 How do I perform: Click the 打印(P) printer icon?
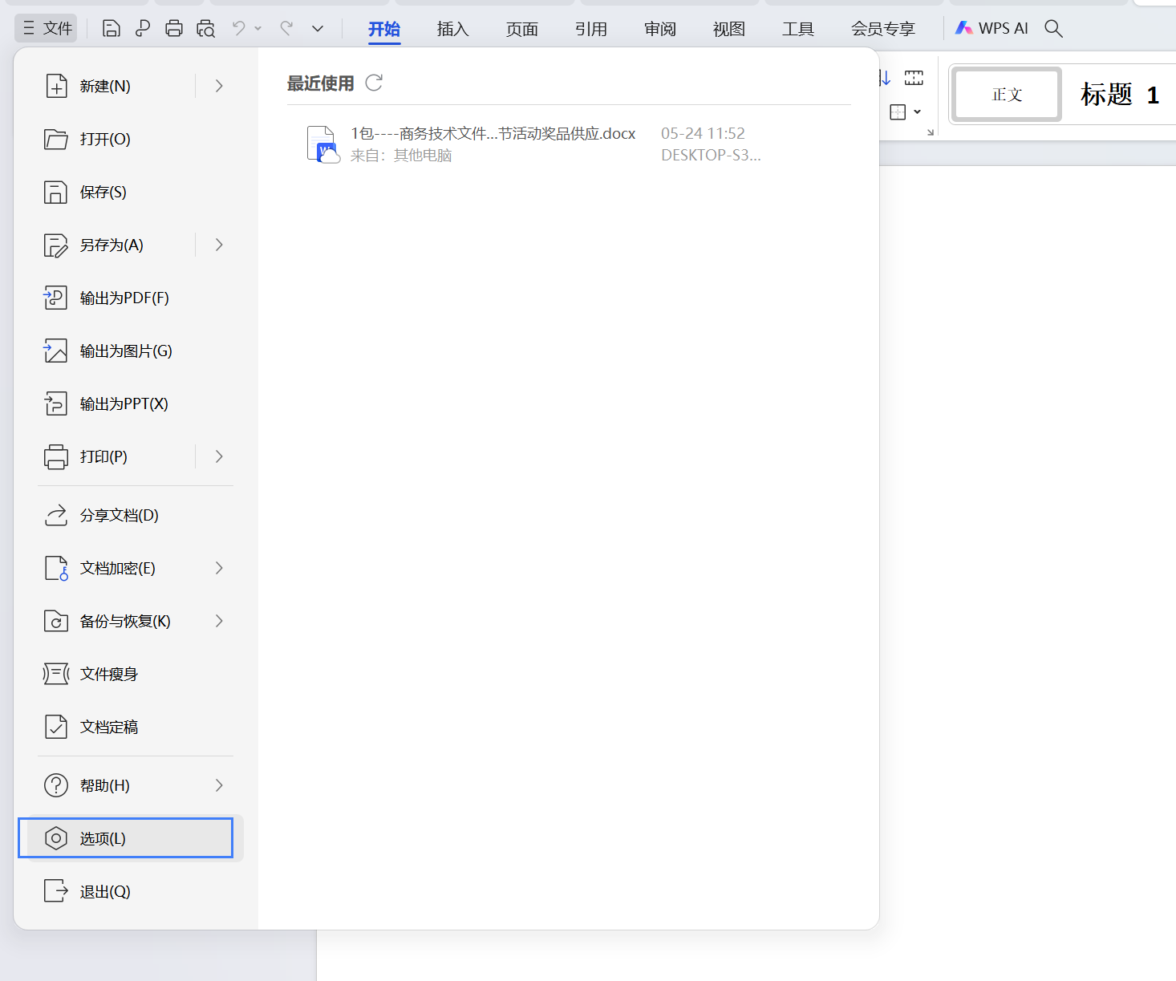pos(56,456)
